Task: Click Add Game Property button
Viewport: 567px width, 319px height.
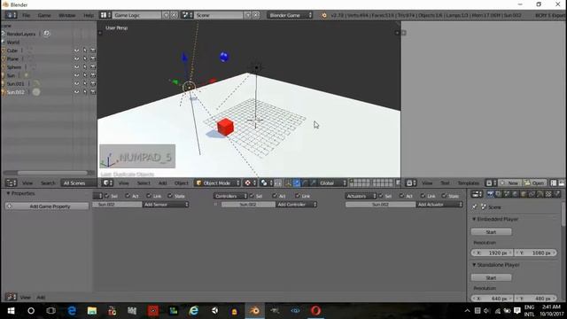Action: (47, 206)
